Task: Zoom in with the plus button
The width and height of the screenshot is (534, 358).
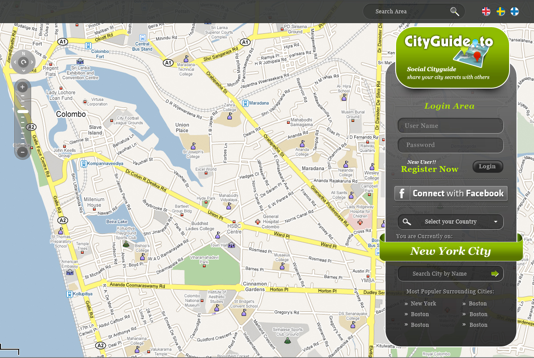Action: click(22, 87)
